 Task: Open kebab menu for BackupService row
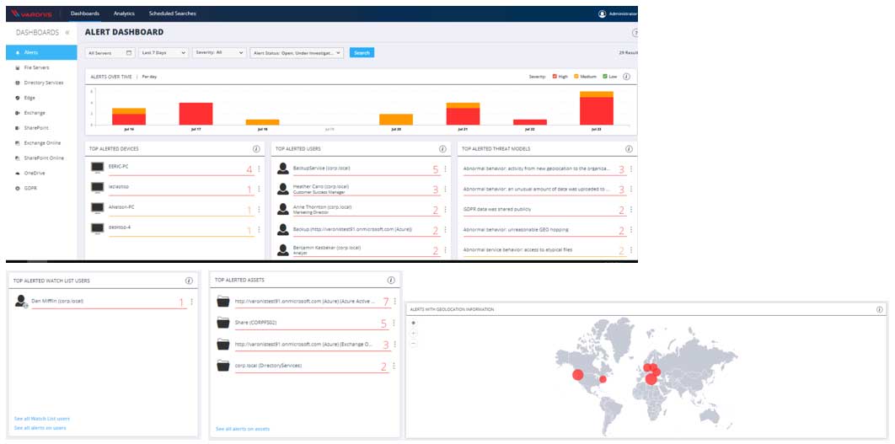click(x=445, y=169)
